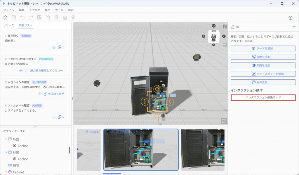Click the 色の変更 button
The height and width of the screenshot is (175, 299).
tap(263, 82)
